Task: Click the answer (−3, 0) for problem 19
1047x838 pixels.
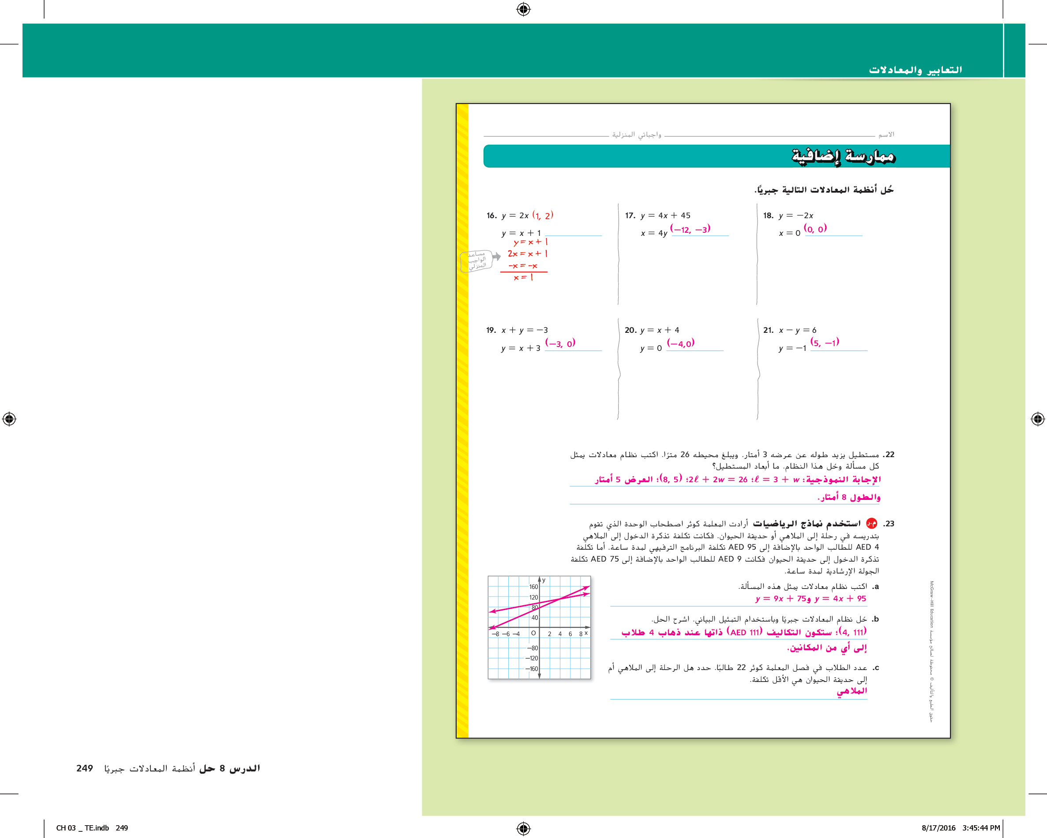Action: 560,343
